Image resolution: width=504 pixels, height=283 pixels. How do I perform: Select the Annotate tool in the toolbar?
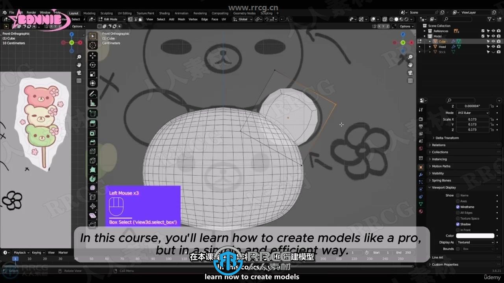[x=93, y=94]
